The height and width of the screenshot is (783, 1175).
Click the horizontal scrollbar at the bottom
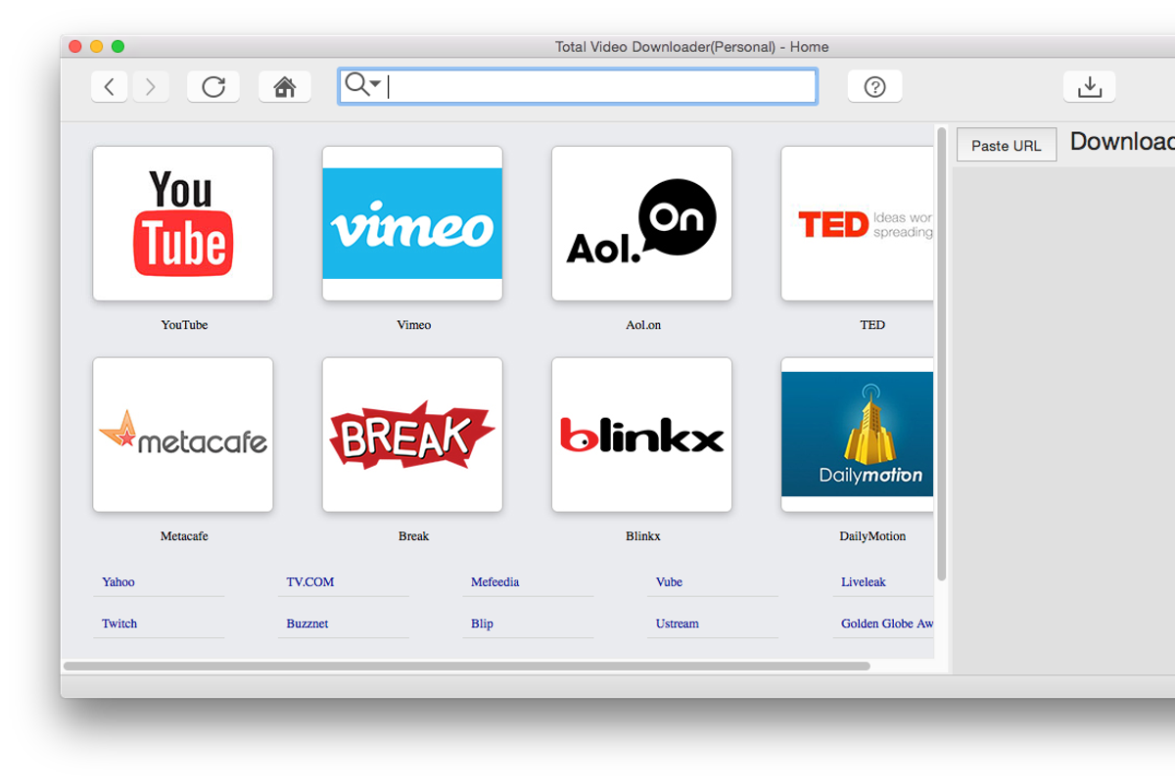tap(466, 667)
